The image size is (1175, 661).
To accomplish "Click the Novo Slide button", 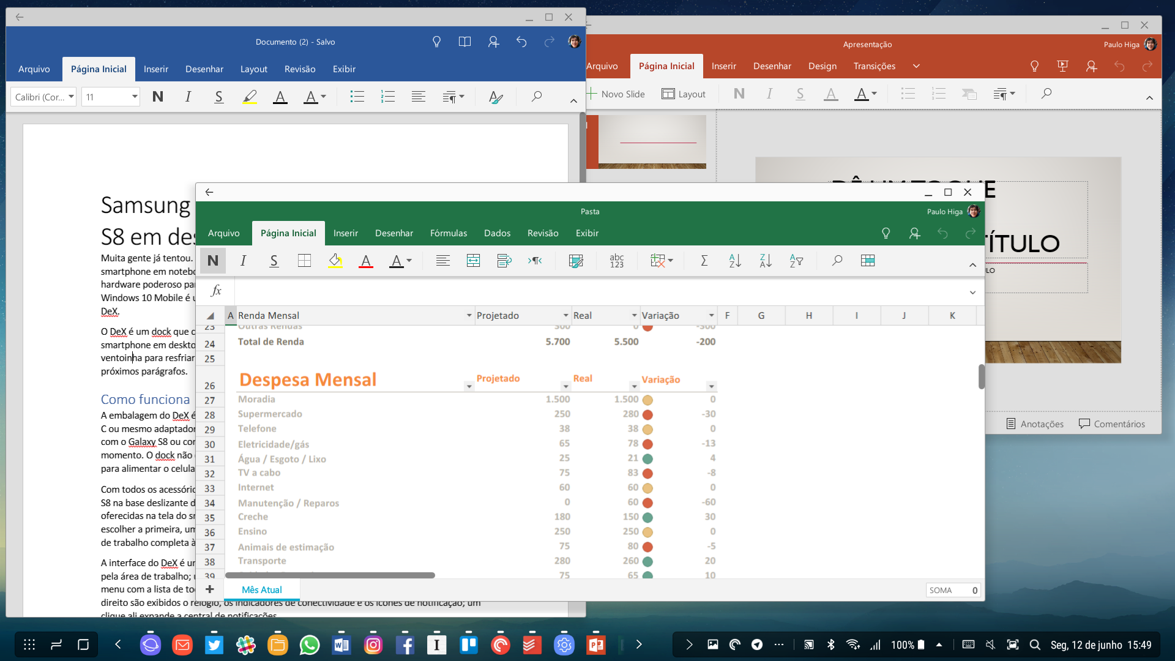I will pyautogui.click(x=616, y=94).
